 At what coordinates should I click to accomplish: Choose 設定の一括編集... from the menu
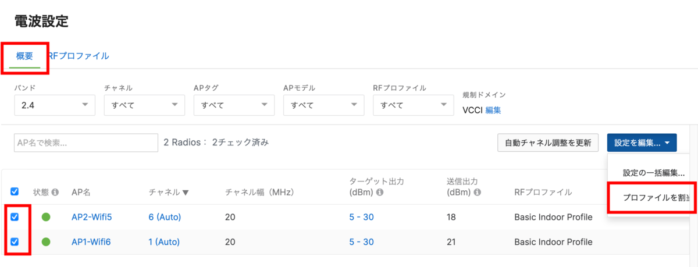point(653,173)
